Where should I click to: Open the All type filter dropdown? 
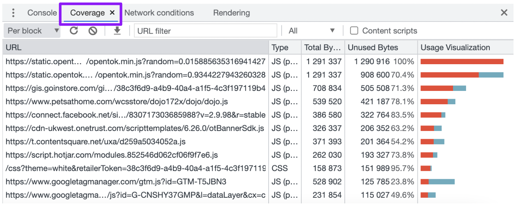(312, 31)
